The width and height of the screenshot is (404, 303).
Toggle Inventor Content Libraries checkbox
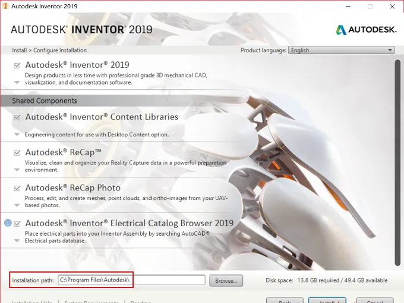point(17,117)
